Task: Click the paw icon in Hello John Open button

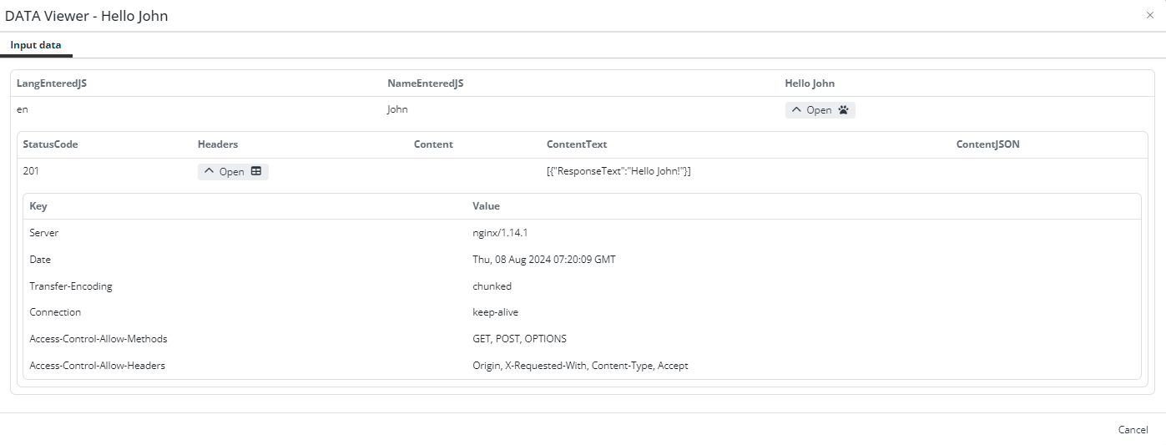Action: (843, 110)
